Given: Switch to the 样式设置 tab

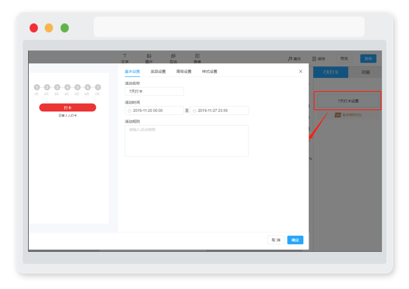Looking at the screenshot, I should 210,72.
